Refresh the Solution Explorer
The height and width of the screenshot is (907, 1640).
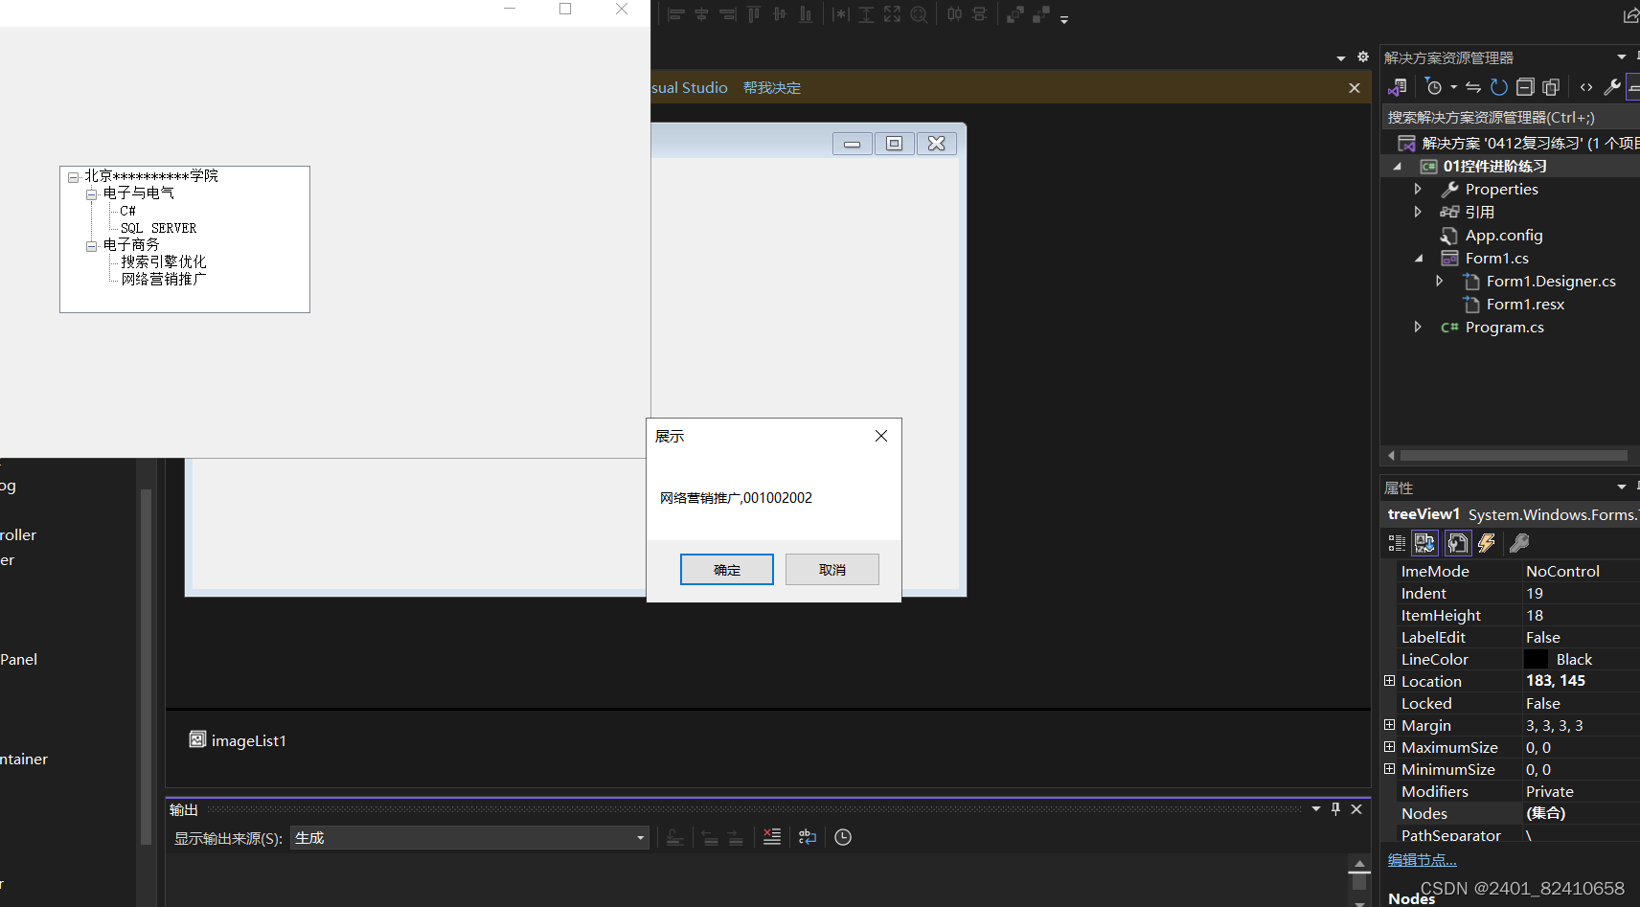[x=1499, y=87]
